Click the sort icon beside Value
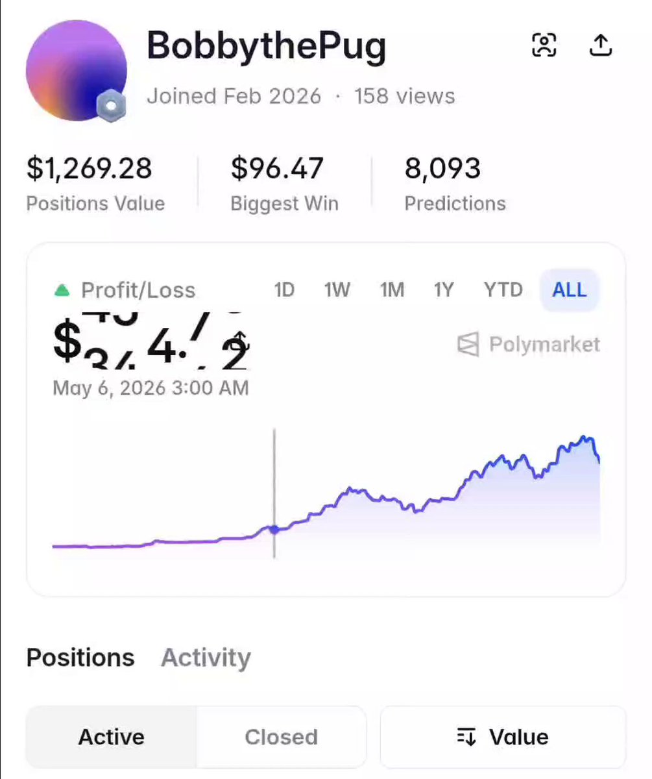 coord(466,737)
